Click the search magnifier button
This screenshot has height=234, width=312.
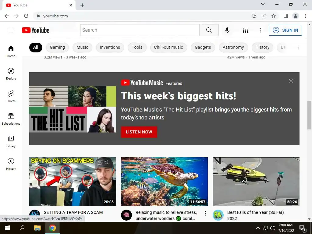(x=209, y=30)
